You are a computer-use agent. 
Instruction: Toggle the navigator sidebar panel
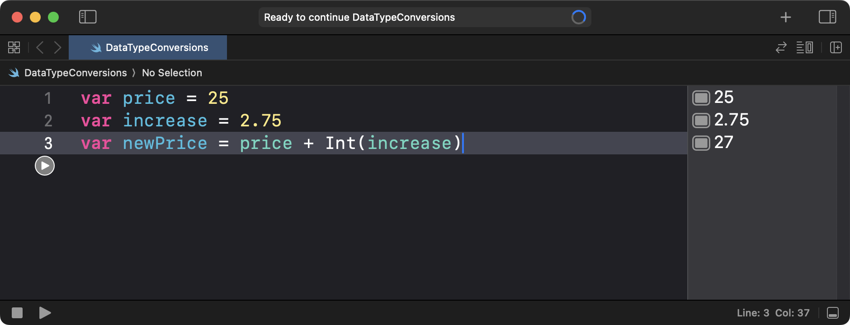coord(88,17)
